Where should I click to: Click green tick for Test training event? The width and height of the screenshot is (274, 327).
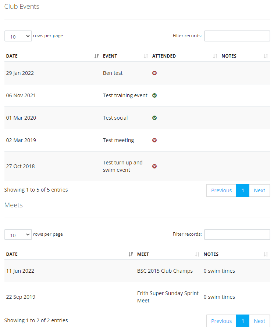tap(154, 95)
